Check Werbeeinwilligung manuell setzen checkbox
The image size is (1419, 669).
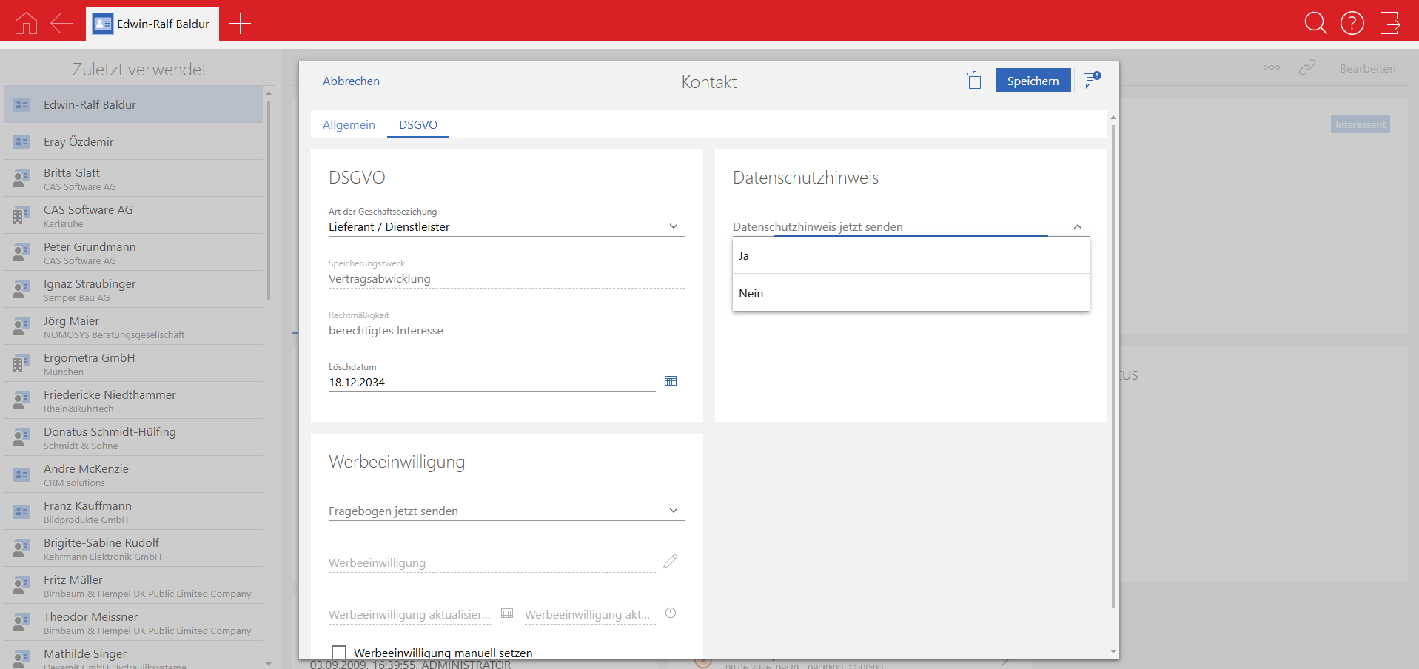(339, 652)
